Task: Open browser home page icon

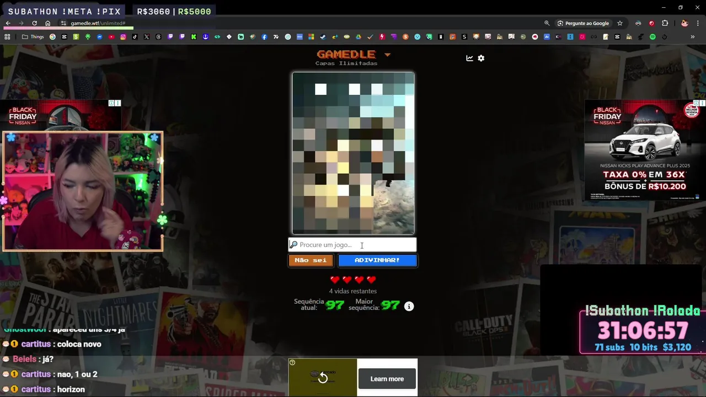Action: tap(48, 23)
